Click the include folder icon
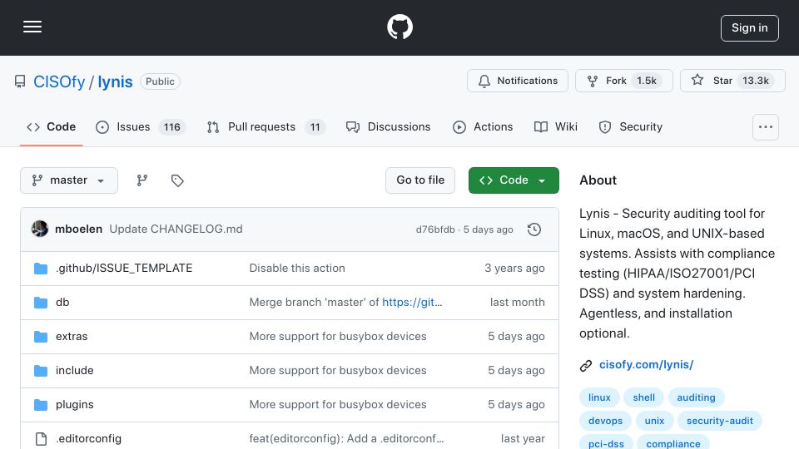The width and height of the screenshot is (799, 449). pos(41,371)
